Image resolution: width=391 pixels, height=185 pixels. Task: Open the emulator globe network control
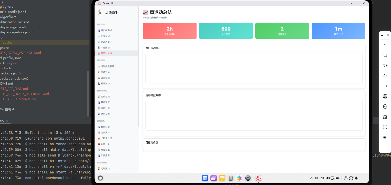point(385,96)
